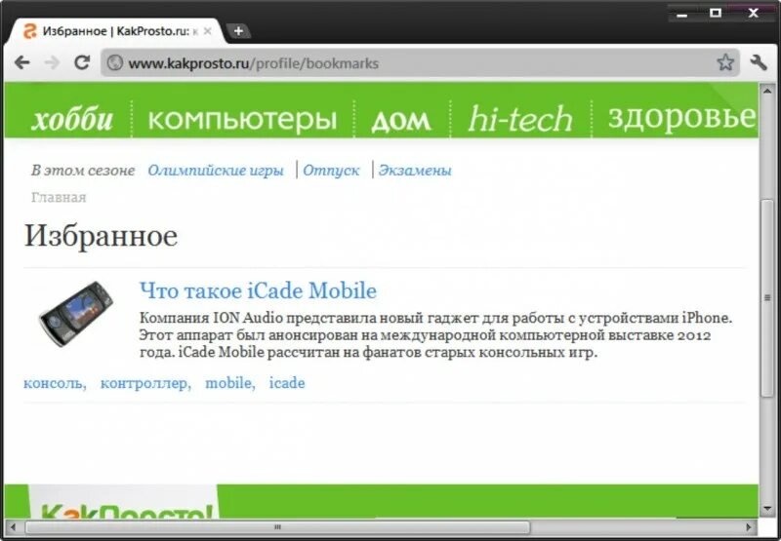Click the horizontal scrollbar left arrow
Screen dimensions: 781x541
pyautogui.click(x=14, y=527)
